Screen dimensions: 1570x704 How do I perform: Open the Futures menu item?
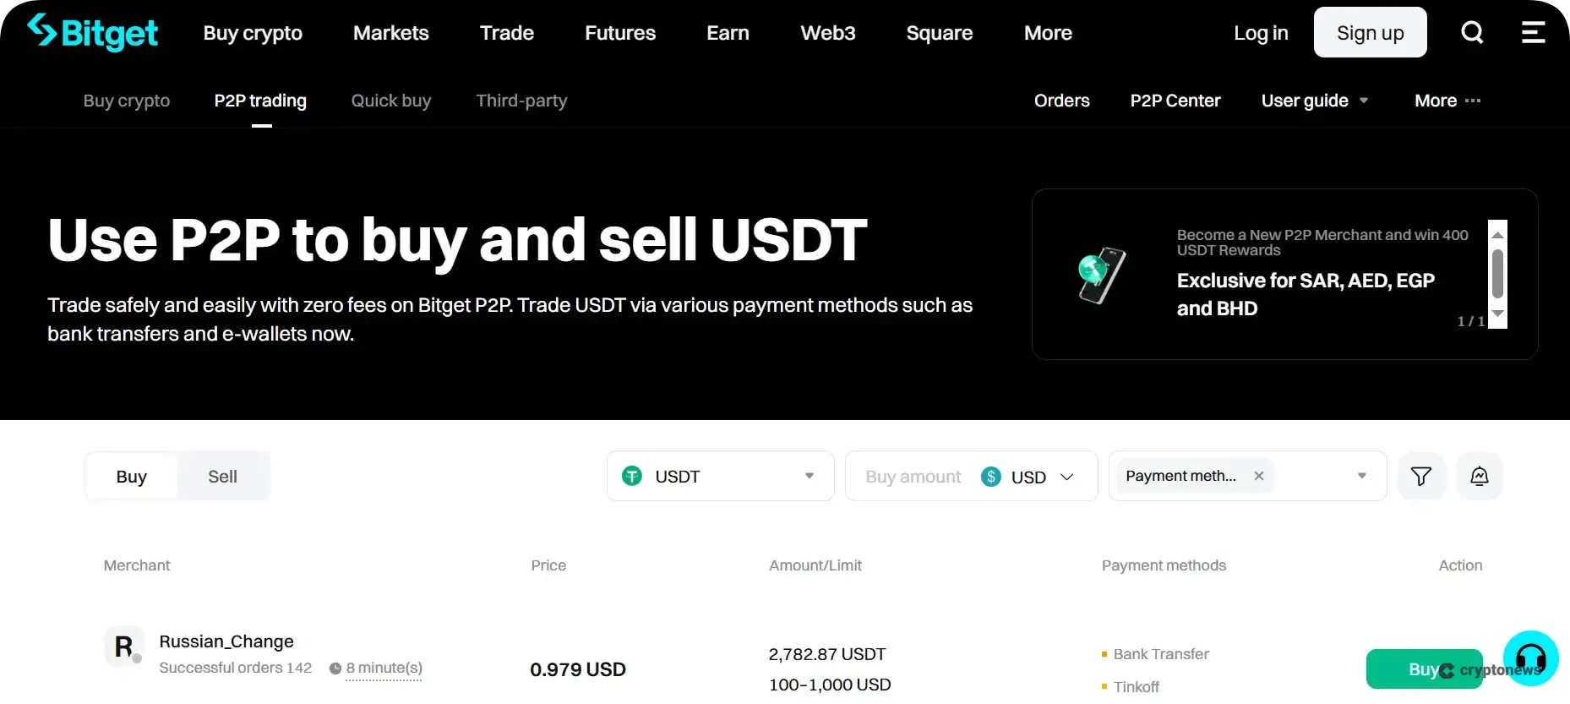pyautogui.click(x=619, y=32)
